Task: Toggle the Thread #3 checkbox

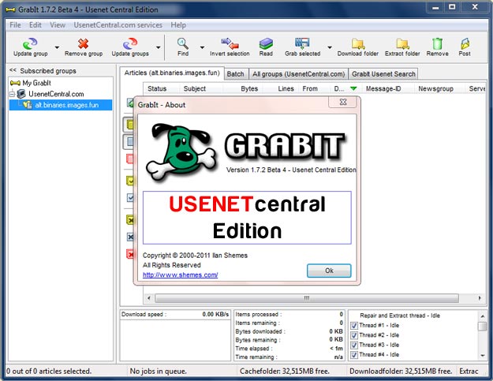Action: pyautogui.click(x=353, y=345)
